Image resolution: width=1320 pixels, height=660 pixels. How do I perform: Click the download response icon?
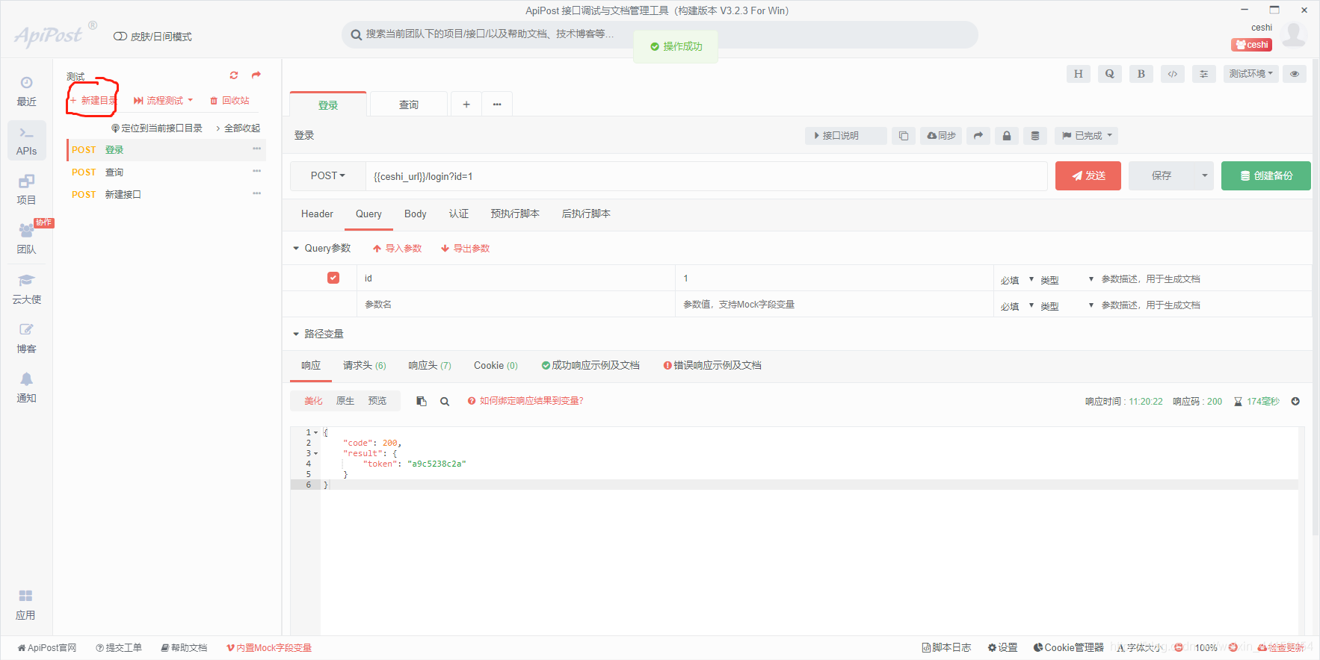[x=1295, y=401]
